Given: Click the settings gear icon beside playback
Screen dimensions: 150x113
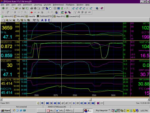Looking at the screenshot, I should pos(42,103).
